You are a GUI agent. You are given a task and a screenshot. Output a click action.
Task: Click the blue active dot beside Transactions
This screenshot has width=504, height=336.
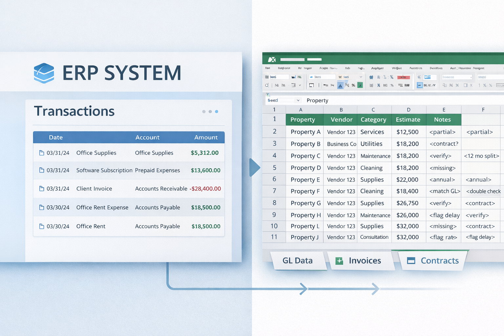coord(217,112)
